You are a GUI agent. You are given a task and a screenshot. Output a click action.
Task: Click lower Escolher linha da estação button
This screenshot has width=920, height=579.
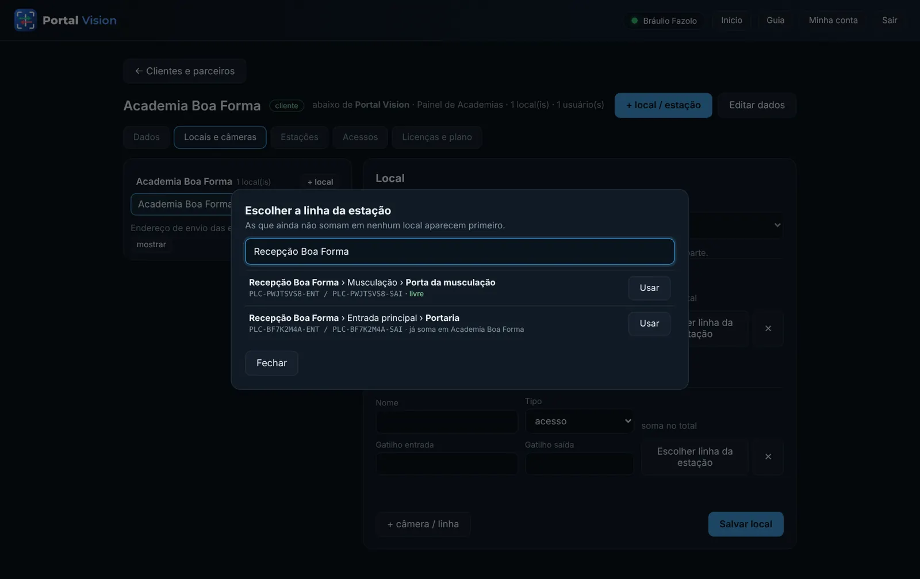(x=695, y=457)
